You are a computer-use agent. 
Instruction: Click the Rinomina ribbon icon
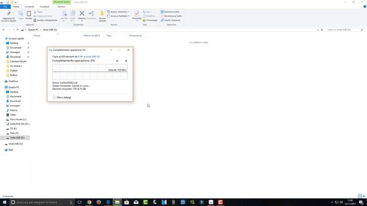point(91,14)
